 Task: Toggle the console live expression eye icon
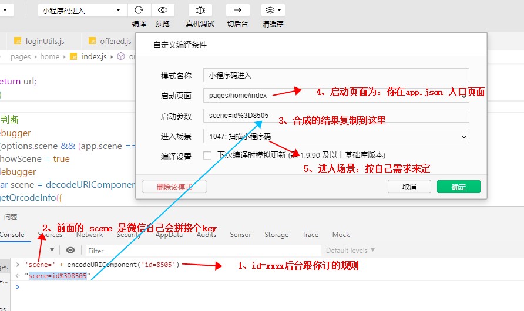70,250
